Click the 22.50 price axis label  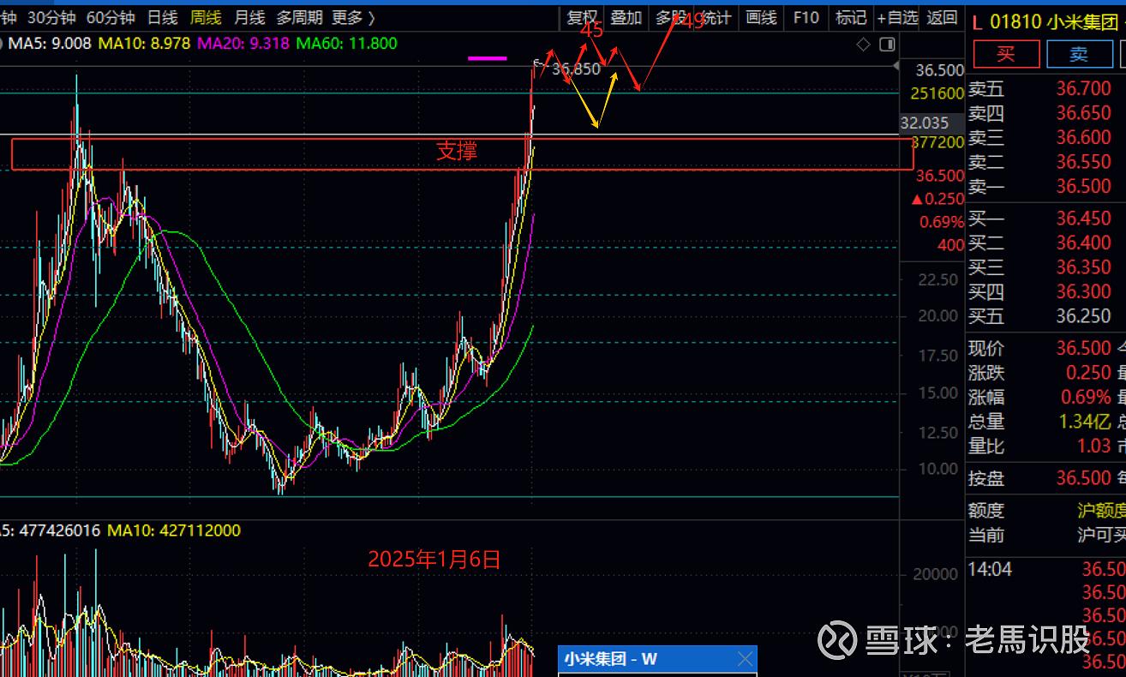click(x=937, y=279)
